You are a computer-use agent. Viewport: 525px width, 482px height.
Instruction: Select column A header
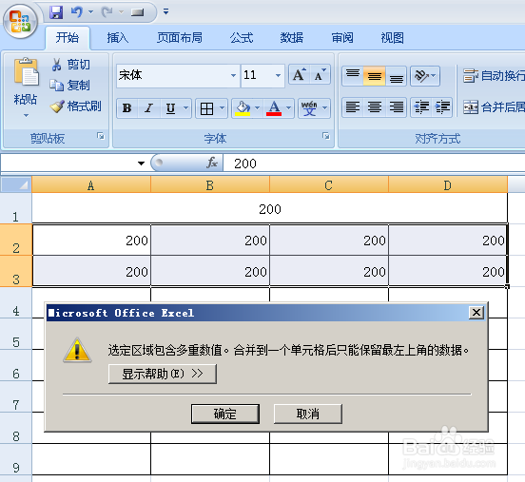91,185
